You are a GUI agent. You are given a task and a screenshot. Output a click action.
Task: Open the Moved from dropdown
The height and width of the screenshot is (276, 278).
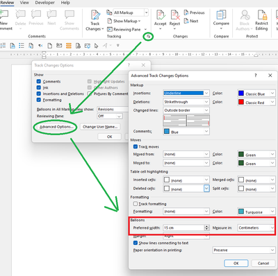point(186,154)
